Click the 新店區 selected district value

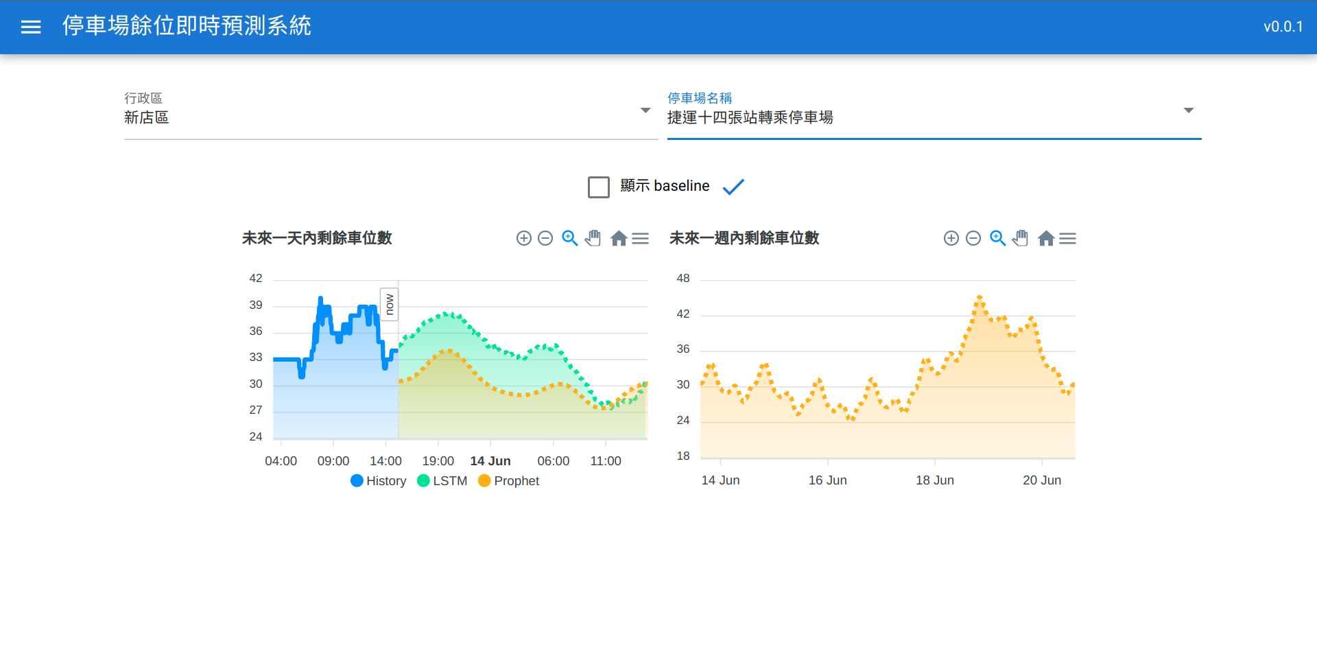tap(146, 117)
